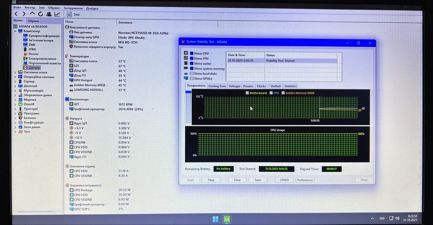Click the network tray icon
The width and height of the screenshot is (433, 225).
pos(391,218)
